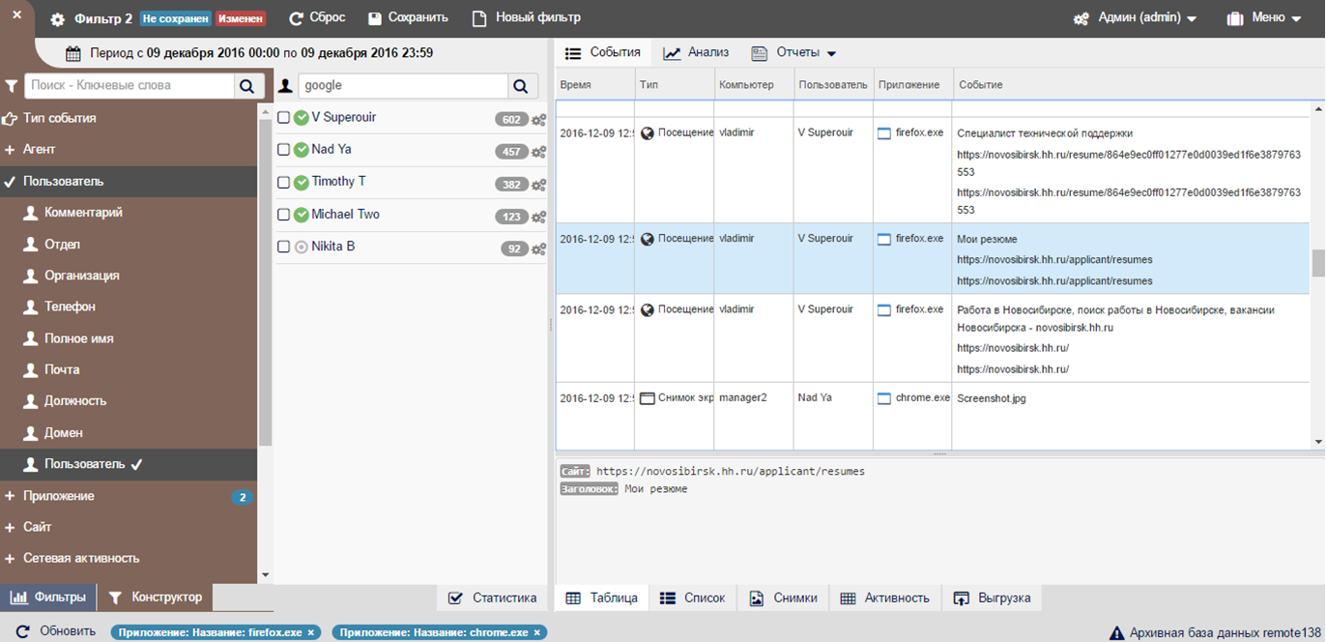Collapse the Пользователь section header
This screenshot has height=642, width=1326.
point(129,181)
